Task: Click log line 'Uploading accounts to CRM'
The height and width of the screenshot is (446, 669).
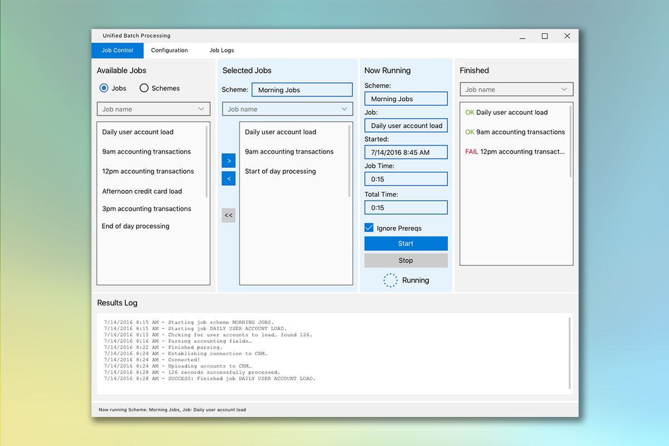Action: (x=178, y=366)
